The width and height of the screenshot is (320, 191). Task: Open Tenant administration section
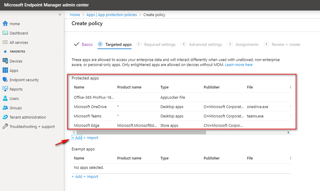28,117
